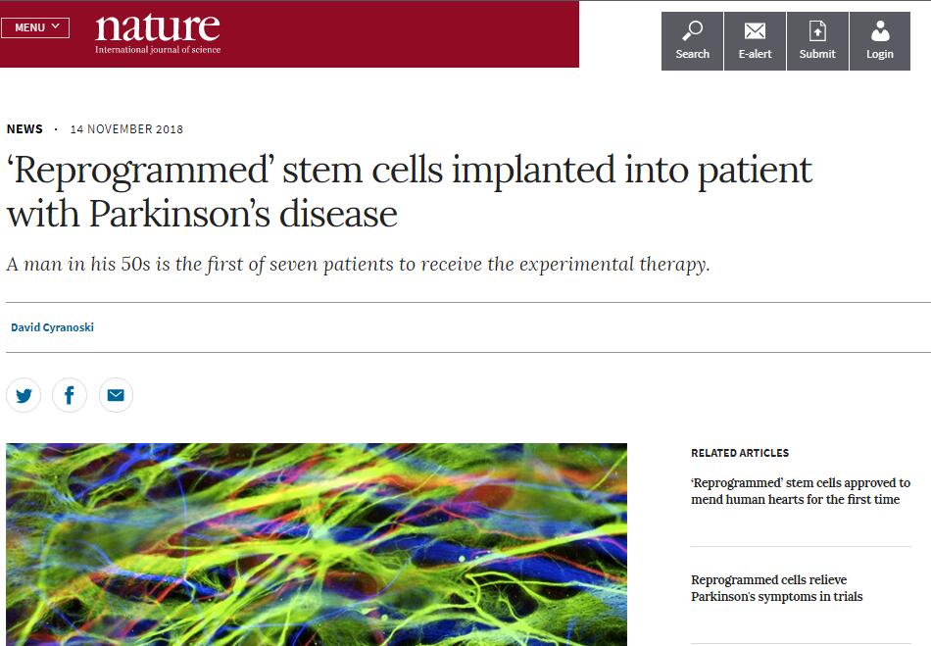Share article on Facebook icon
This screenshot has height=646, width=931.
(x=70, y=395)
